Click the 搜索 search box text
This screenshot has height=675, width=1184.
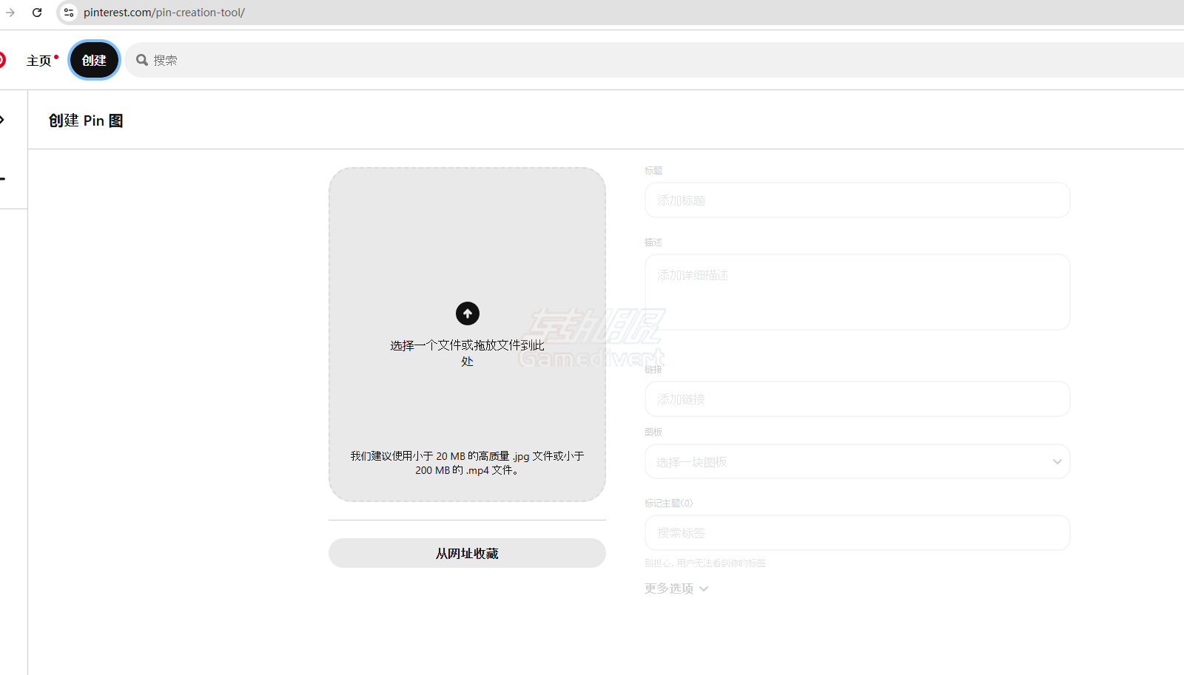(x=165, y=61)
